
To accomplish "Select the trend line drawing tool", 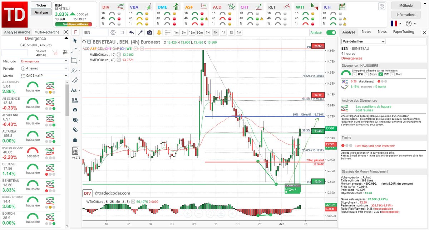I will tap(74, 51).
